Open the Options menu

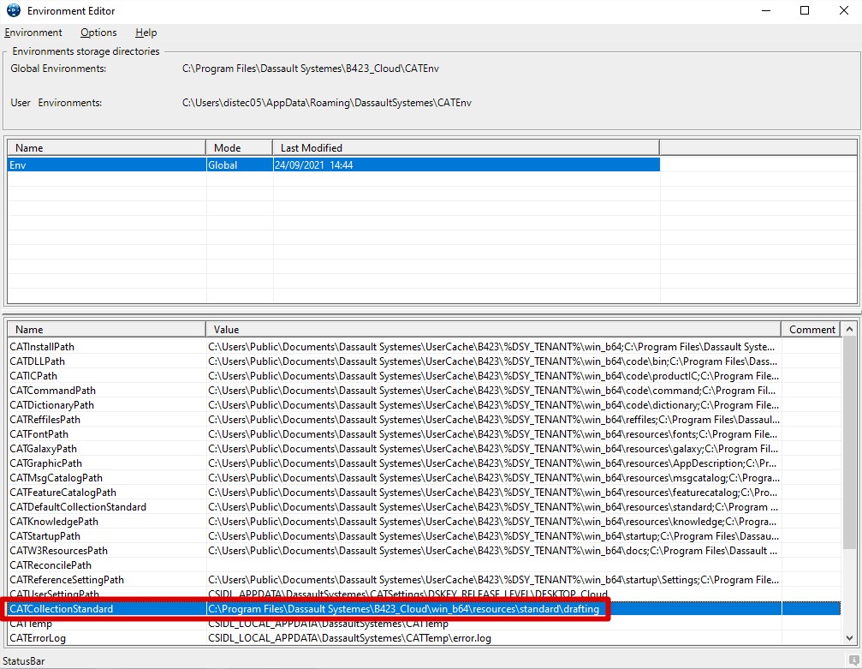click(x=98, y=33)
